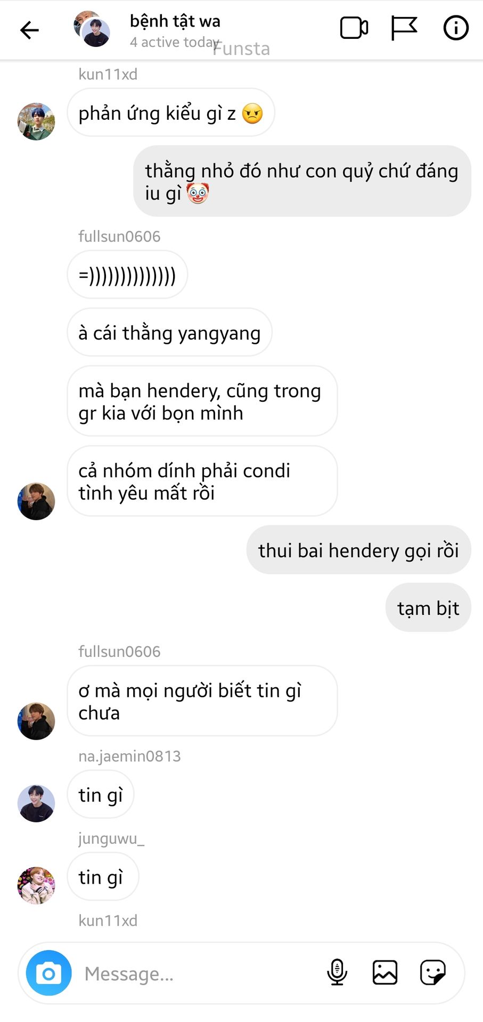
Task: Select the 'tạm bịt' message bubble
Action: pos(428,608)
